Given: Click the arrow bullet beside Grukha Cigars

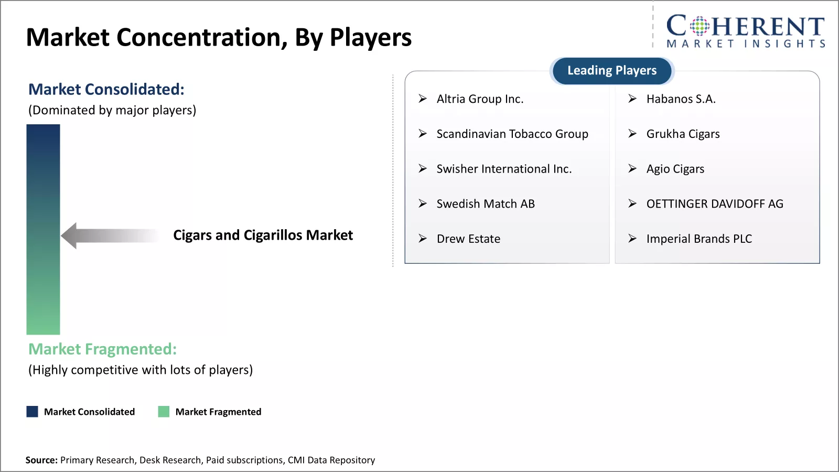Looking at the screenshot, I should pyautogui.click(x=632, y=134).
